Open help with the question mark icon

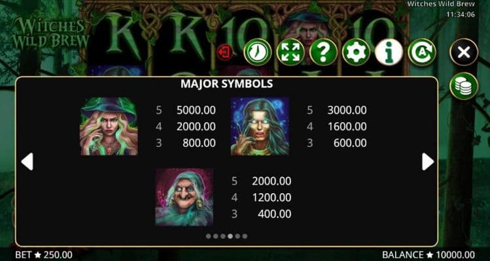point(323,52)
